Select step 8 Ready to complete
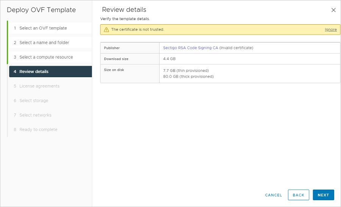341x207 pixels. click(x=38, y=129)
